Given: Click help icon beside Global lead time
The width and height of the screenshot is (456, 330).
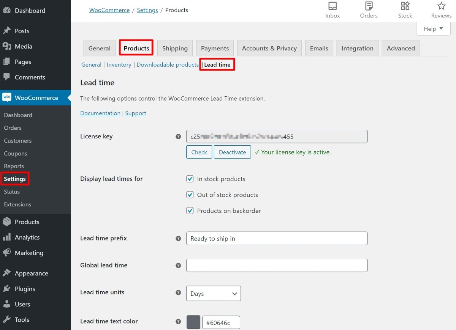Looking at the screenshot, I should (178, 266).
